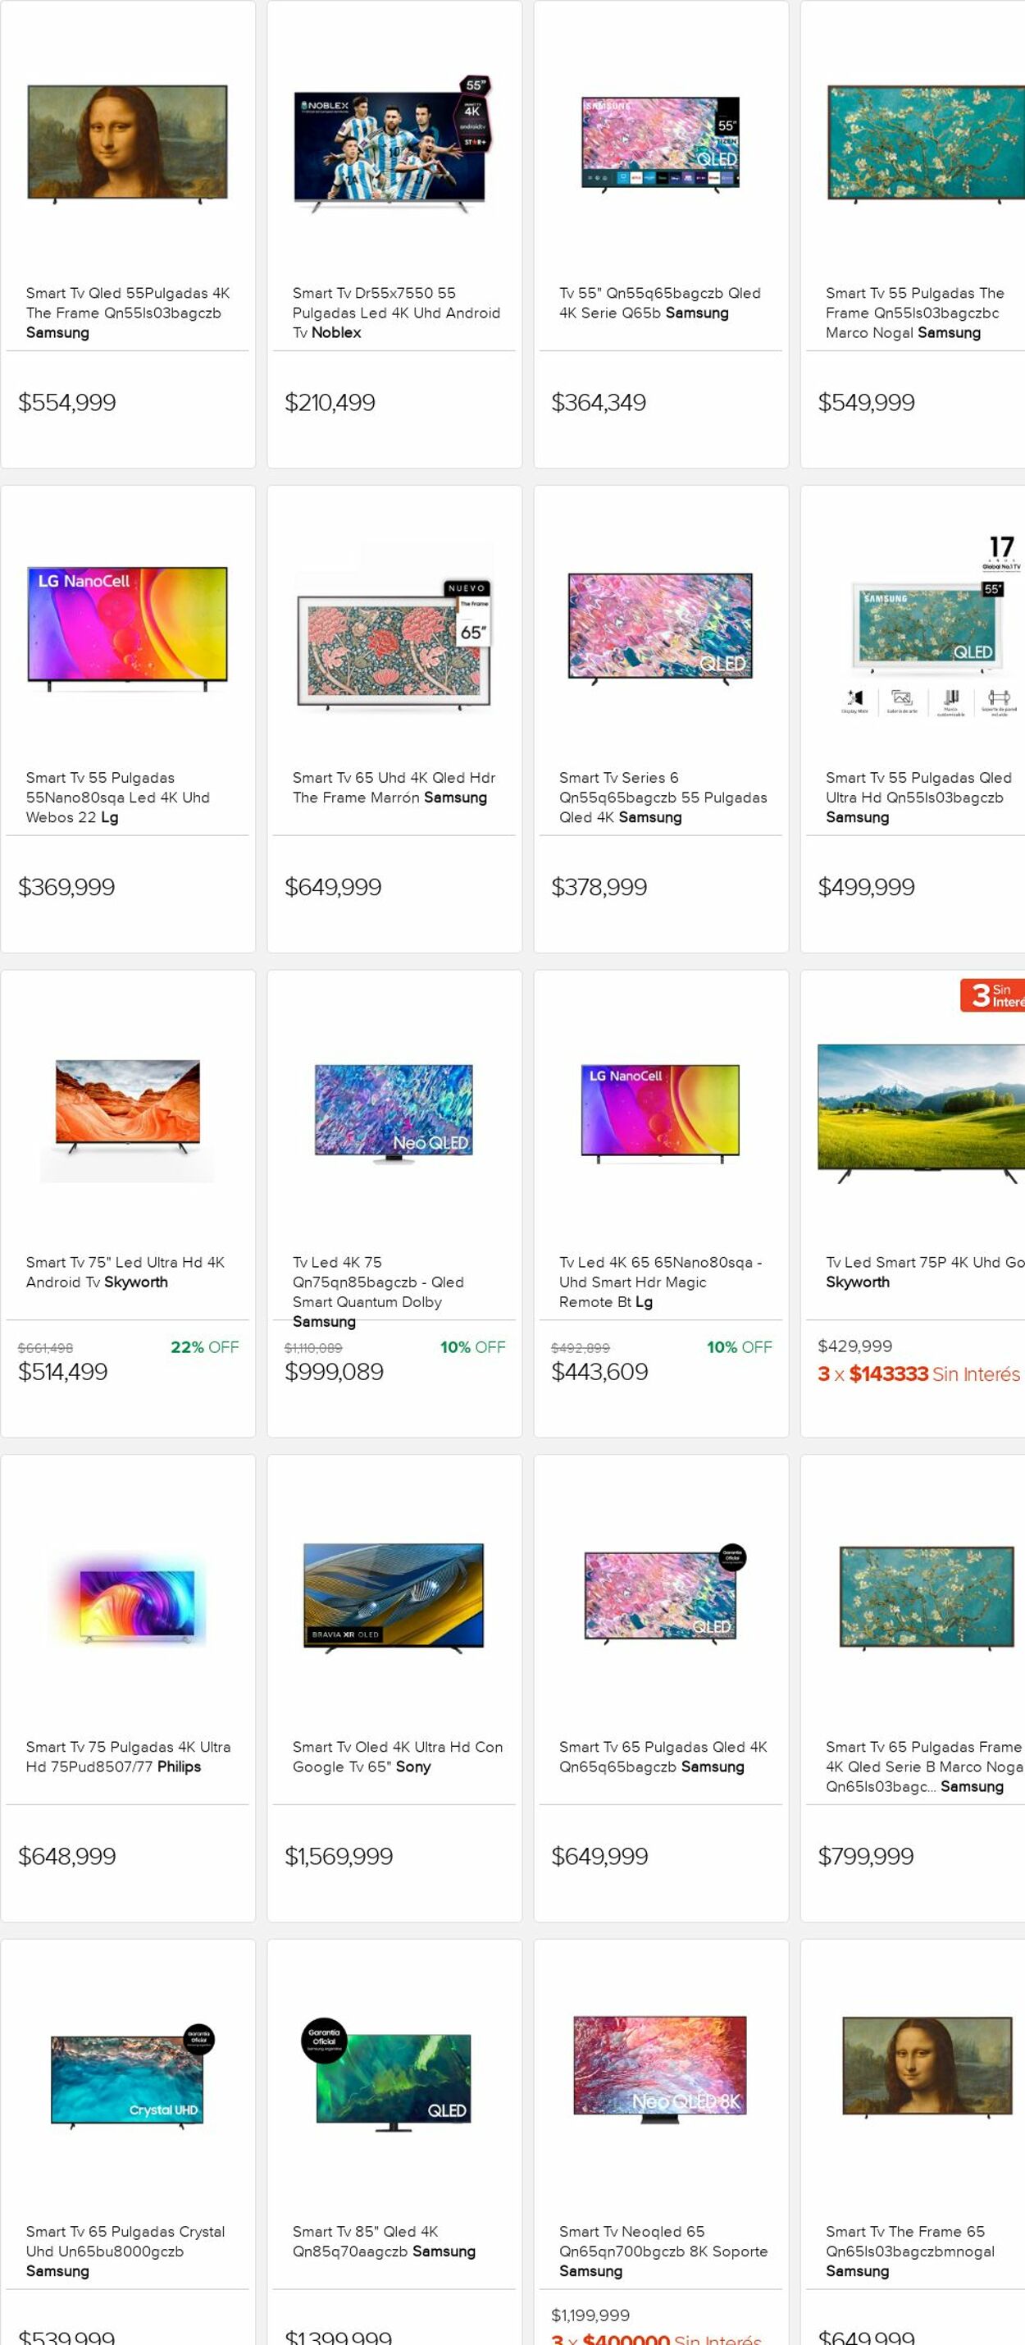The image size is (1025, 2345).
Task: Open Smart Tv 65 Pulgadas Frame Qn65ls03bagc title
Action: point(924,1766)
